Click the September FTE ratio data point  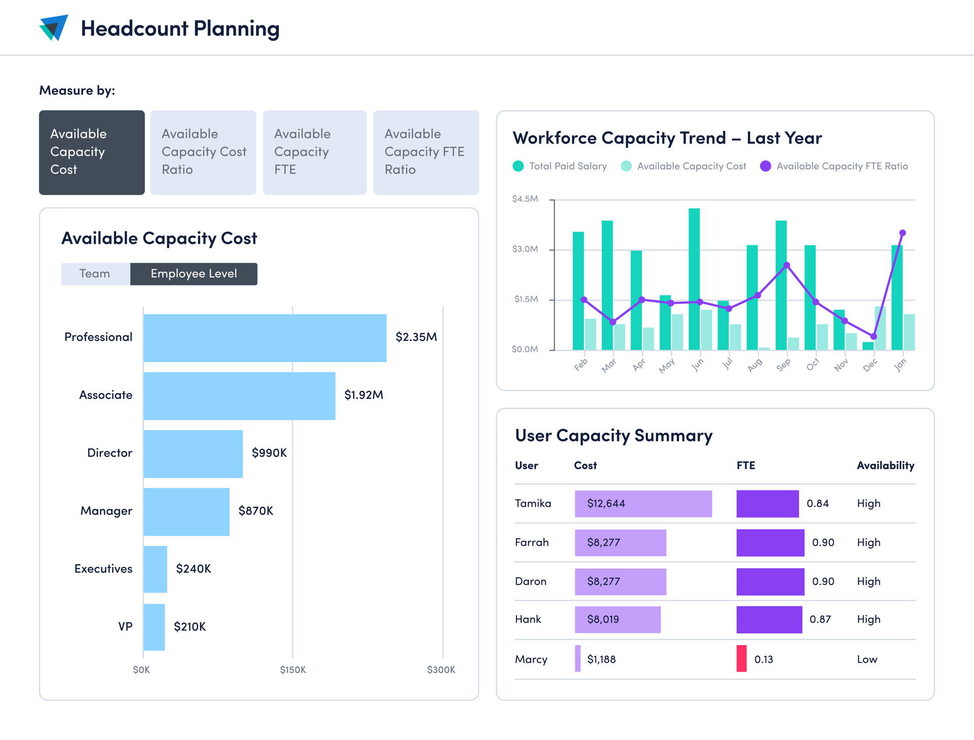point(786,265)
